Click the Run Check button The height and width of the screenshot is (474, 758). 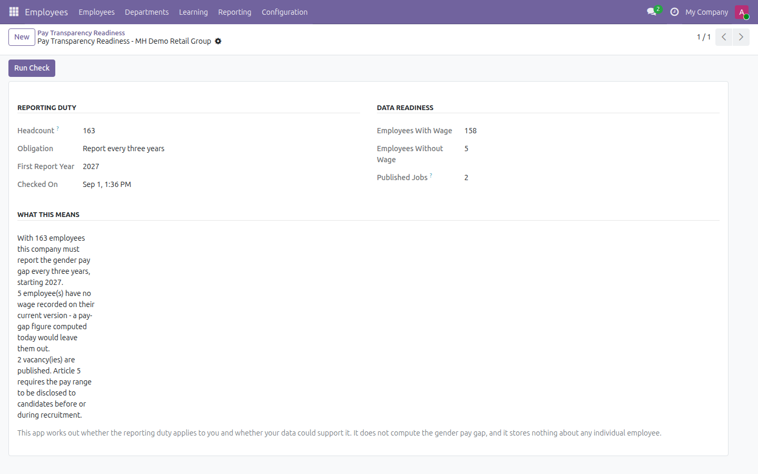[x=32, y=68]
